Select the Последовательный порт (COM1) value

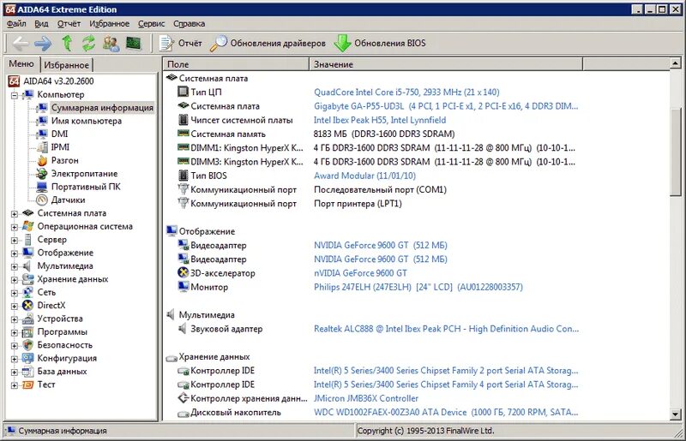[380, 190]
